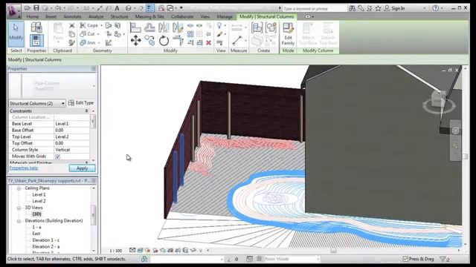This screenshot has height=267, width=476.
Task: Click Sign In
Action: [x=398, y=8]
